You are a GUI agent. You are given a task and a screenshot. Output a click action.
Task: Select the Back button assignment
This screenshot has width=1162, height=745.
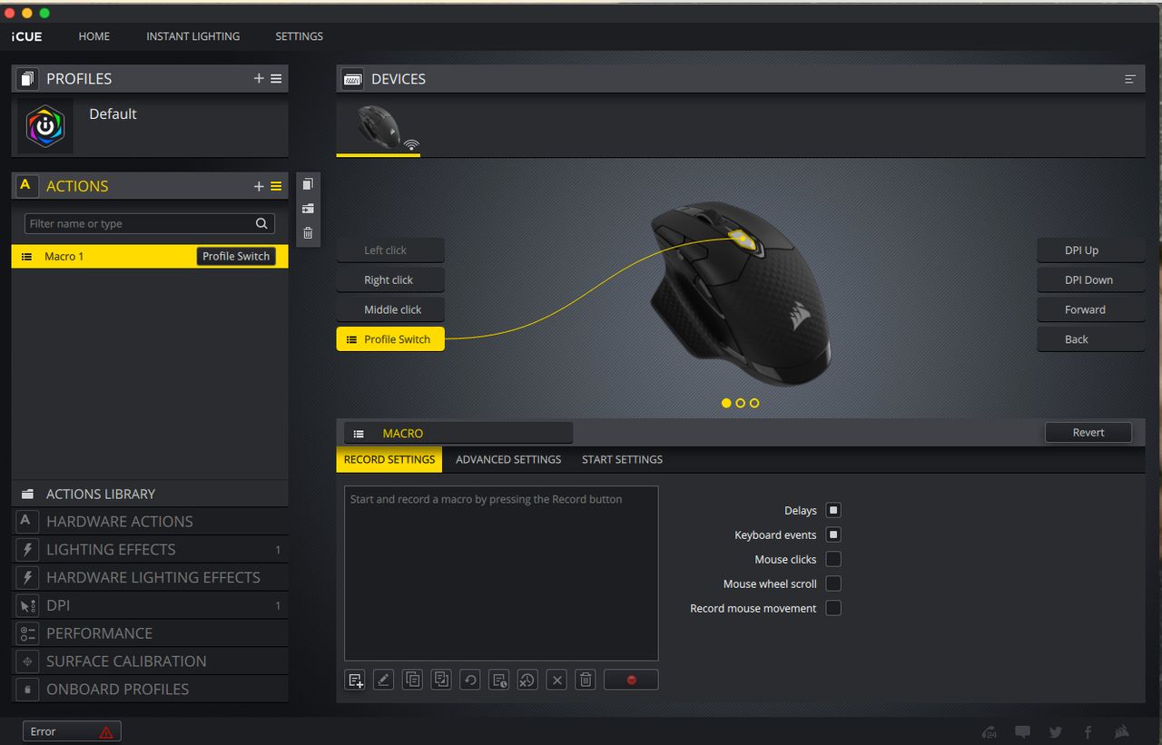tap(1091, 339)
